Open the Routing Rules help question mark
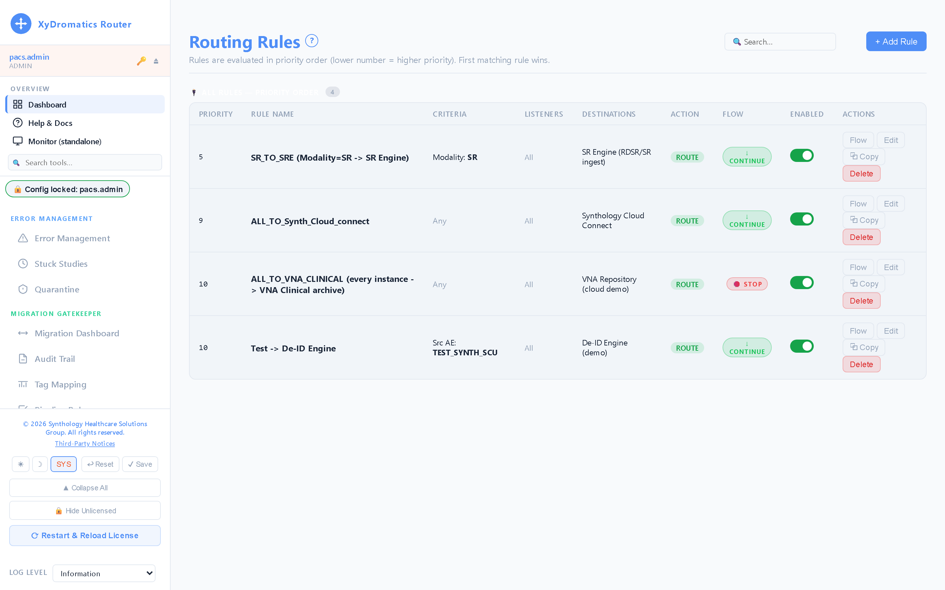 point(312,41)
